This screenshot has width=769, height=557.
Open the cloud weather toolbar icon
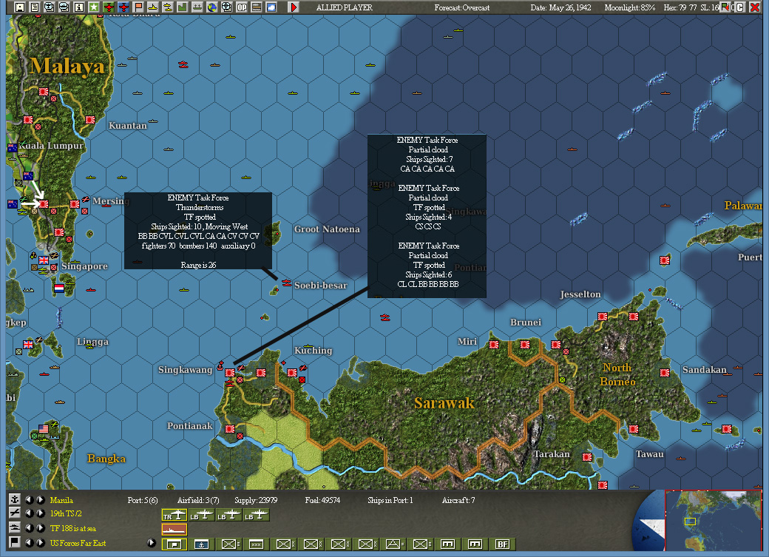271,7
